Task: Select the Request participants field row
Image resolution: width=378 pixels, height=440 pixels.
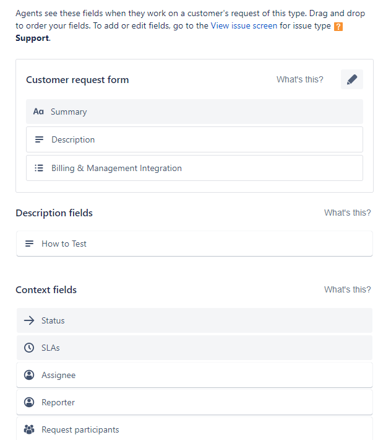Action: 194,428
